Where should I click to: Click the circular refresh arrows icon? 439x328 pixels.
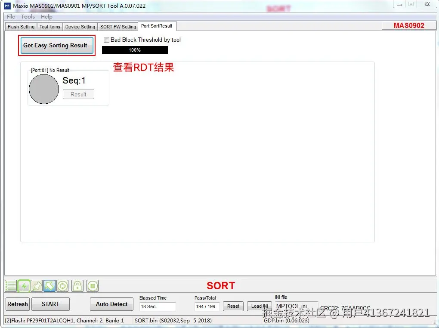tap(62, 286)
